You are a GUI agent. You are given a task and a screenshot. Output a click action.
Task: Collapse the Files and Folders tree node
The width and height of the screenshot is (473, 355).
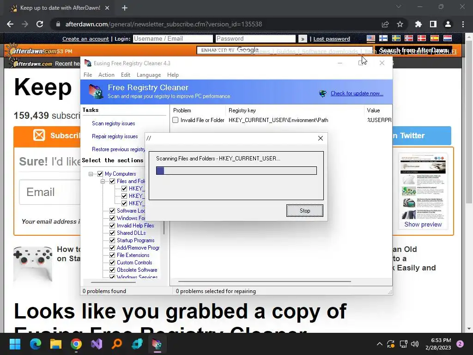(x=103, y=181)
